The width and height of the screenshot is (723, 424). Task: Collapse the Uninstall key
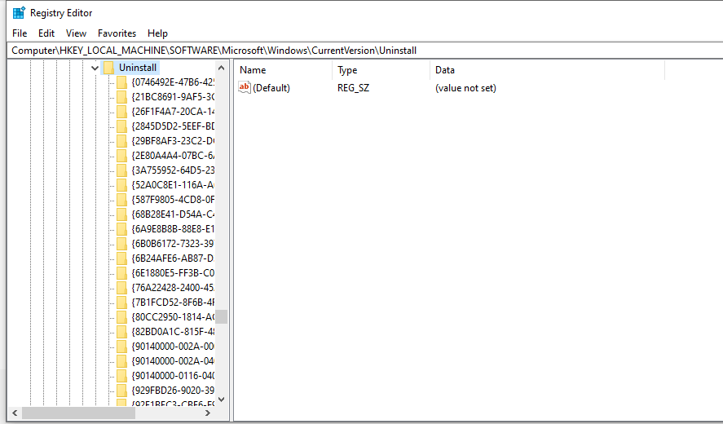pos(95,68)
